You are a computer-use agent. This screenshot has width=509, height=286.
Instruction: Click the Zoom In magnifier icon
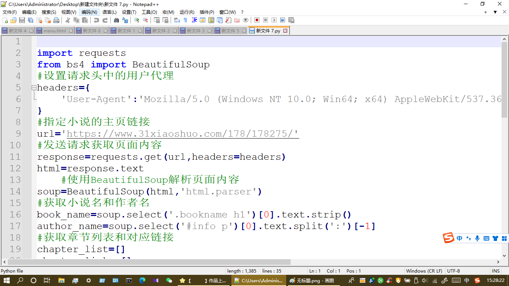click(x=137, y=20)
